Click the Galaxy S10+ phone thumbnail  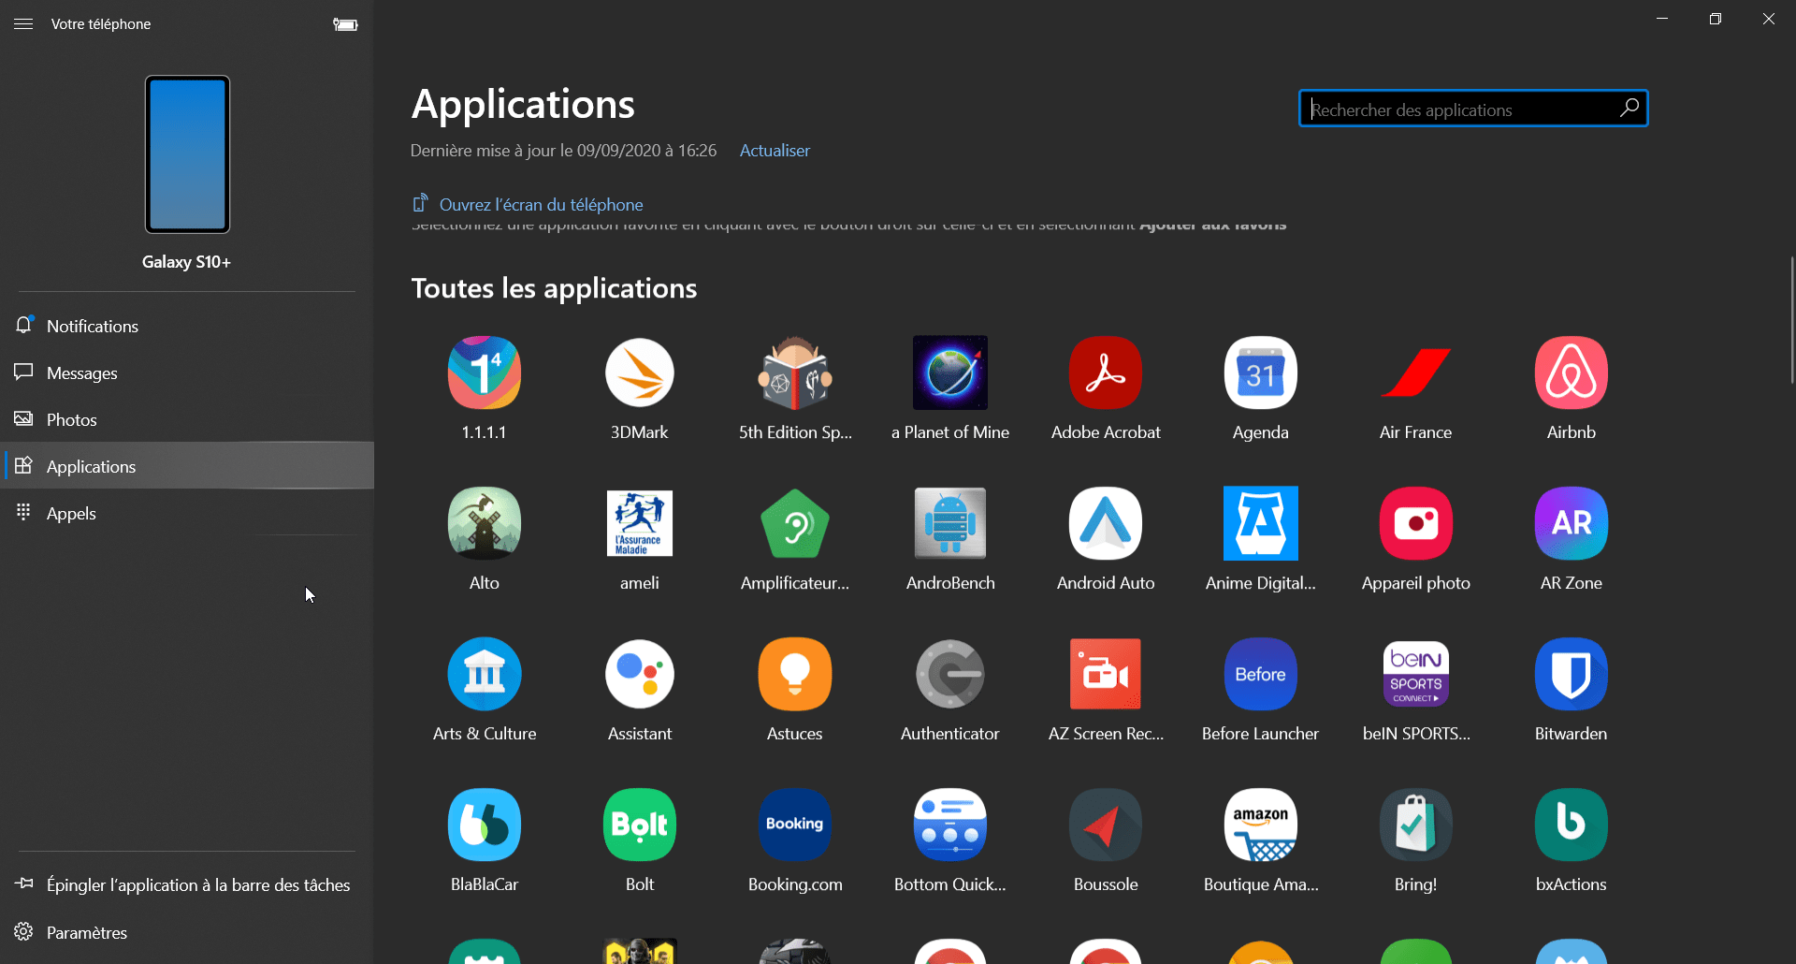tap(187, 154)
